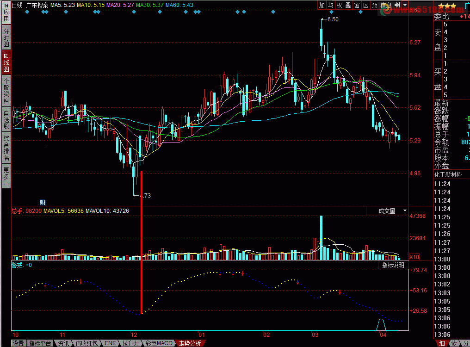
Task: Click the 加 toolbar button
Action: 322,5
